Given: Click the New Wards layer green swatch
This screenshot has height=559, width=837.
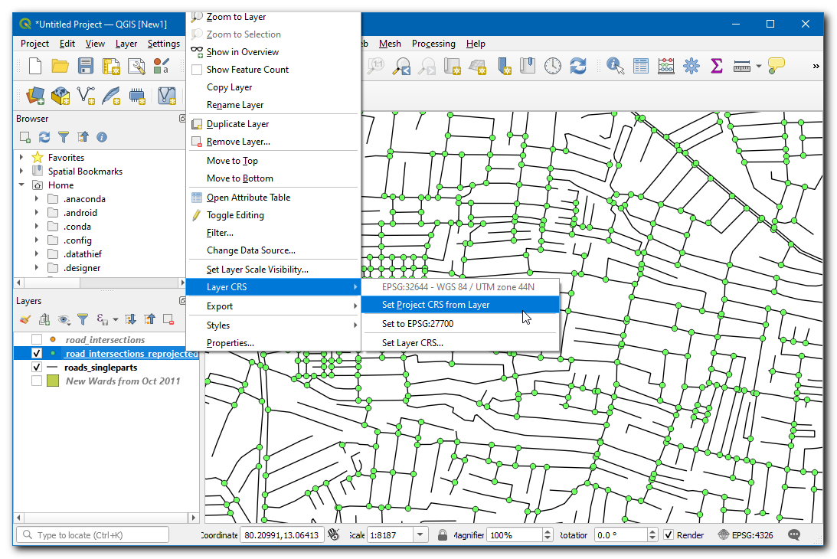Looking at the screenshot, I should [x=53, y=381].
